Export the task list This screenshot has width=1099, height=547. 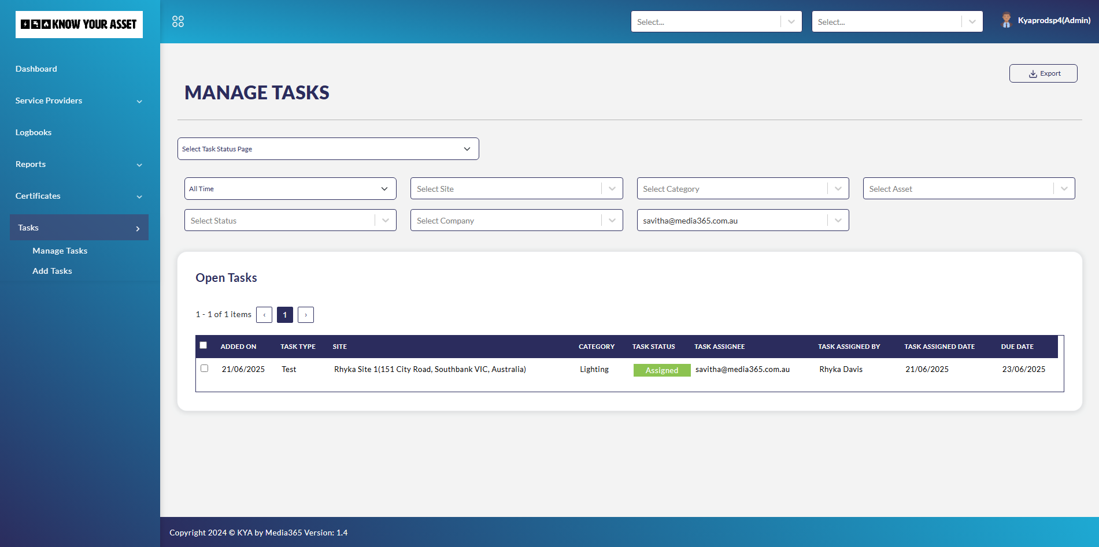tap(1043, 73)
